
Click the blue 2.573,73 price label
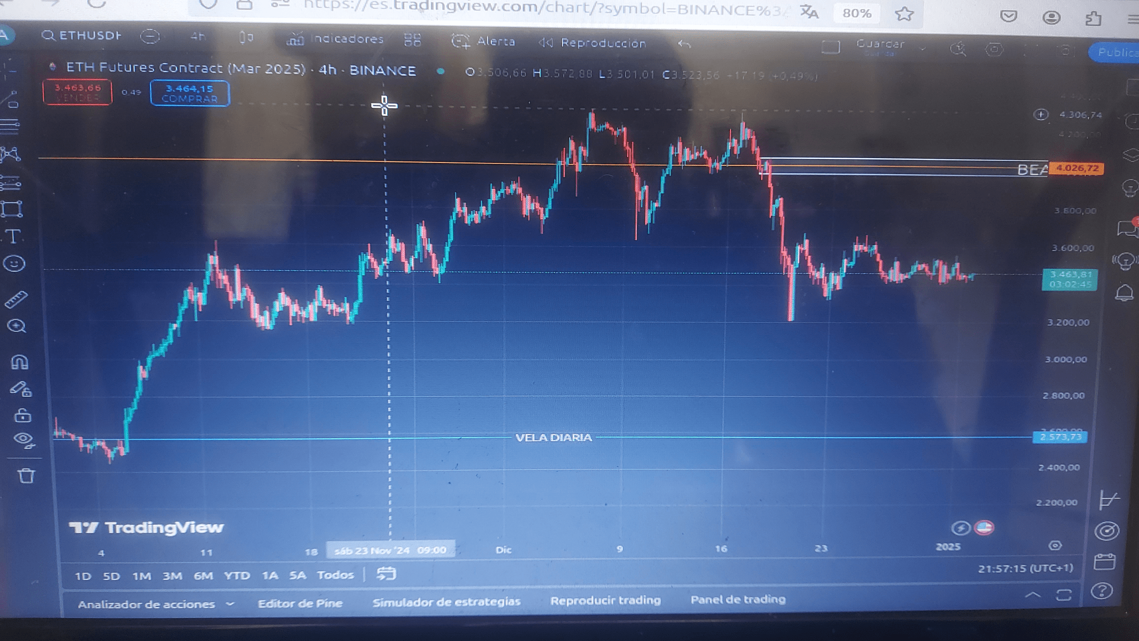pos(1060,437)
